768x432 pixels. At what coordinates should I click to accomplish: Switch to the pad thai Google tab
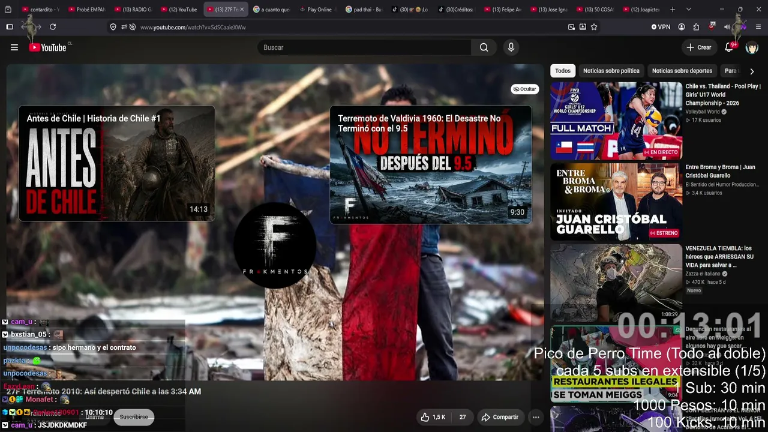(x=364, y=10)
